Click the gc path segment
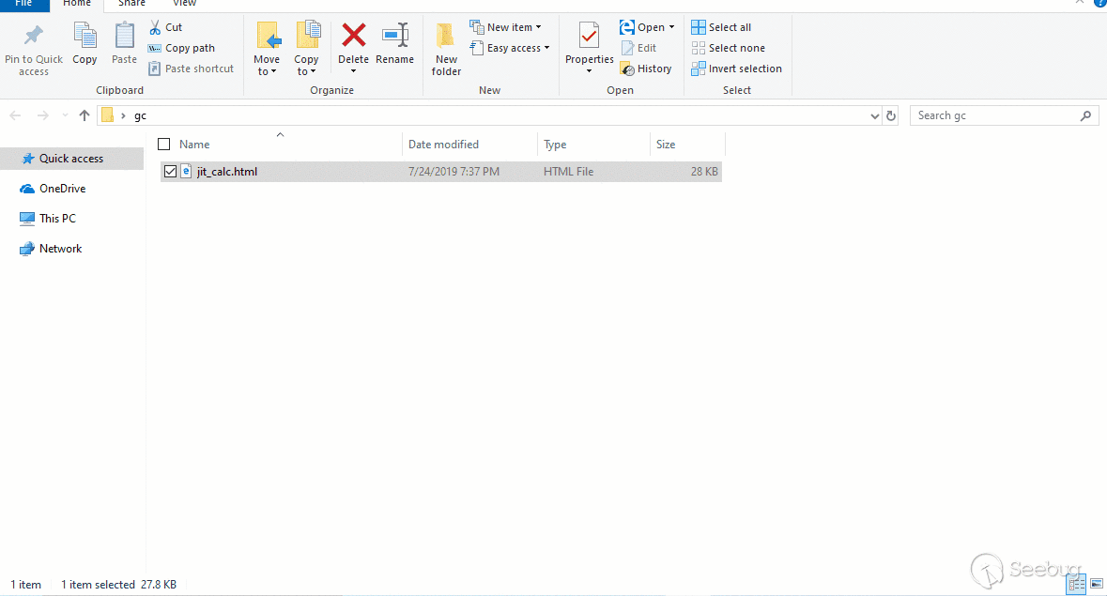 [x=141, y=115]
